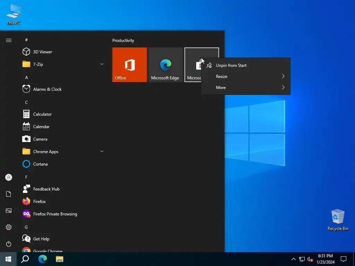The image size is (355, 266).
Task: Jump to letter section G
Action: click(x=26, y=227)
